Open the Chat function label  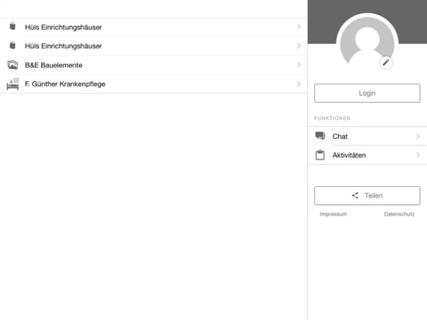(340, 136)
